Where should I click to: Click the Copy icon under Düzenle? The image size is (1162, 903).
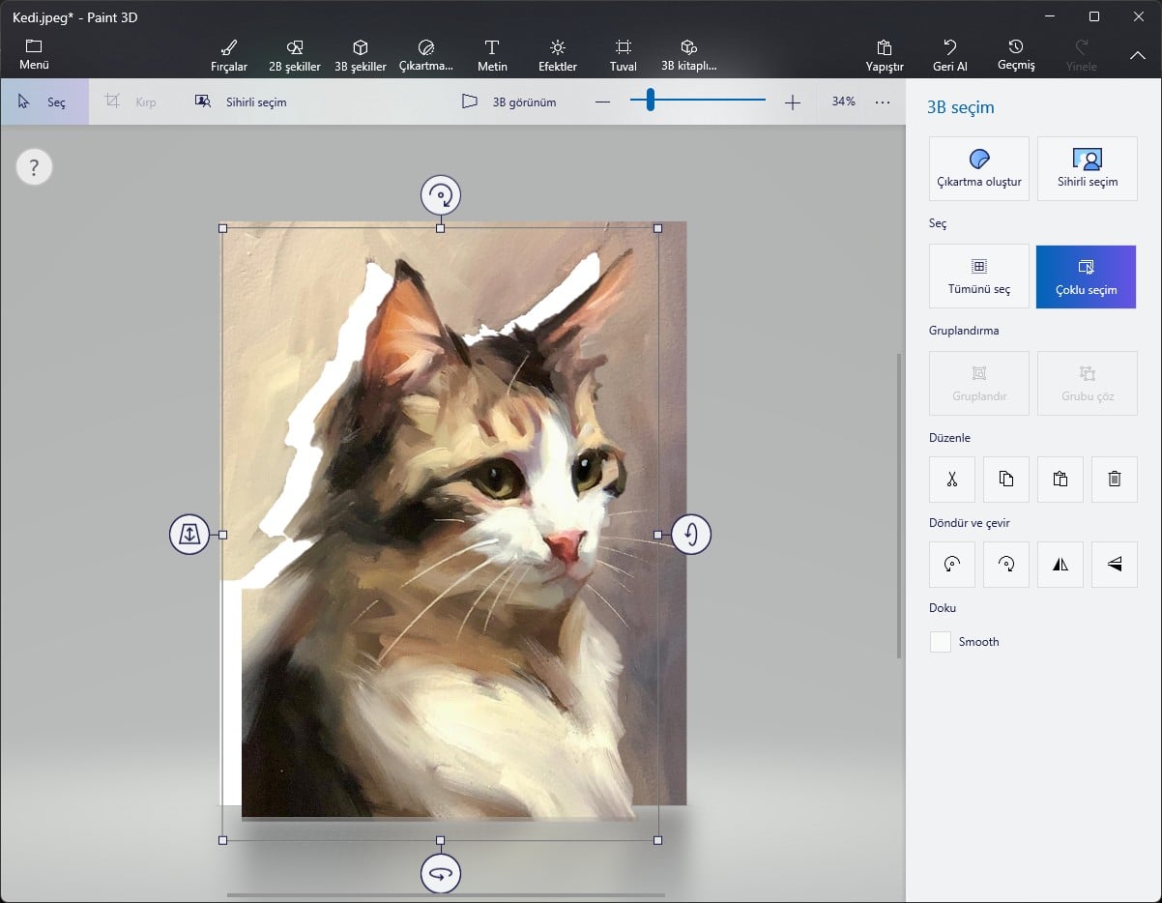(1006, 480)
